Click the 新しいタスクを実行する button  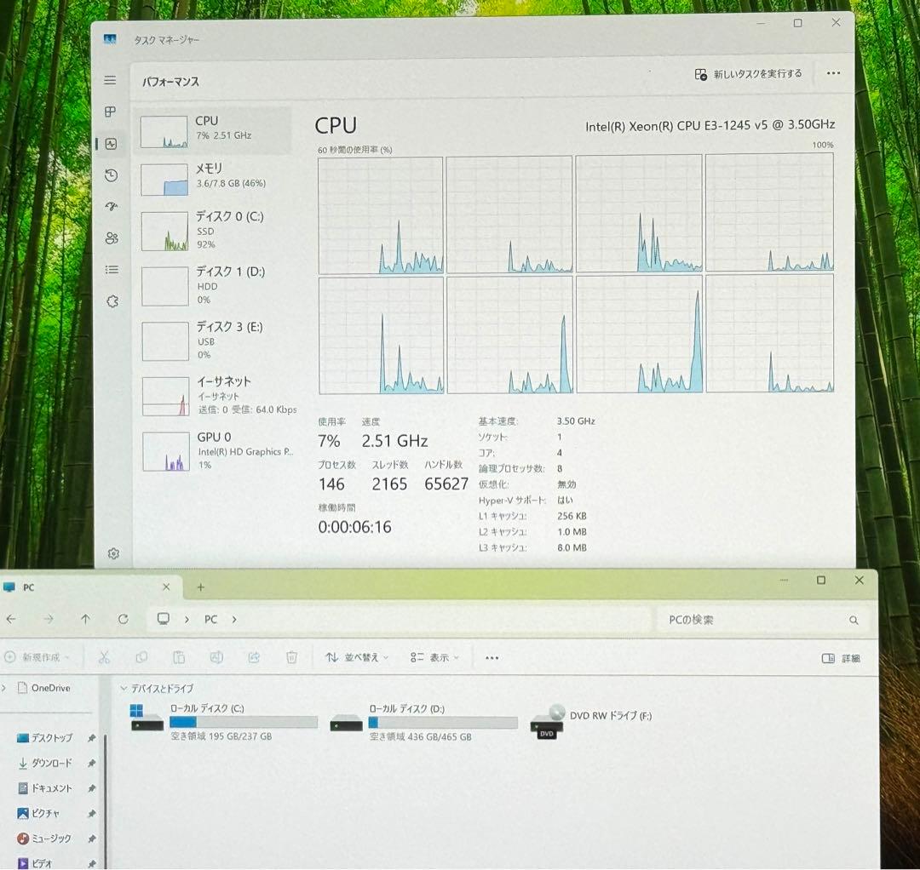(748, 74)
